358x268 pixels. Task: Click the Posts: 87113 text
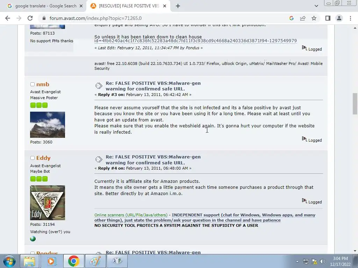pos(42,33)
